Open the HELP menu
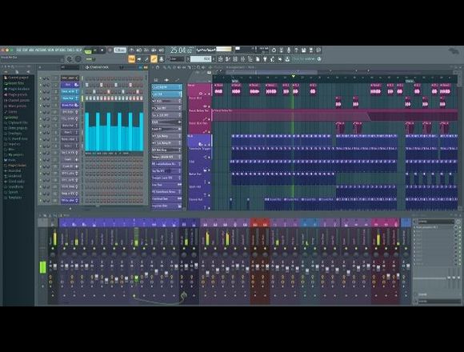Image resolution: width=464 pixels, height=352 pixels. 78,50
